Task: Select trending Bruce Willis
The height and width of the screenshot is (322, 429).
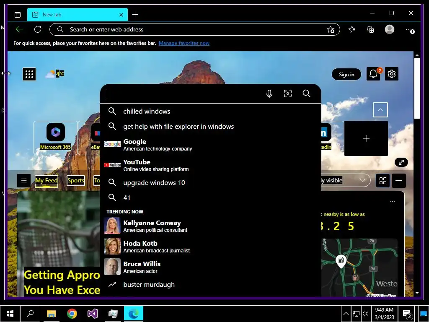Action: pyautogui.click(x=211, y=267)
